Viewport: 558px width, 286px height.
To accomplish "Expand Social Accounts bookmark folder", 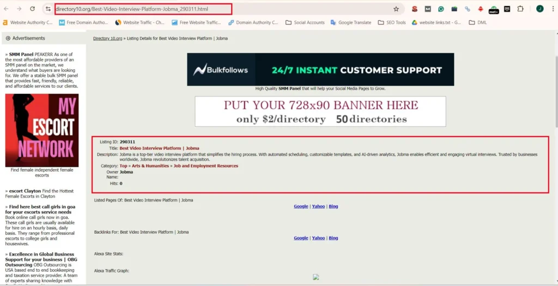I will 305,22.
